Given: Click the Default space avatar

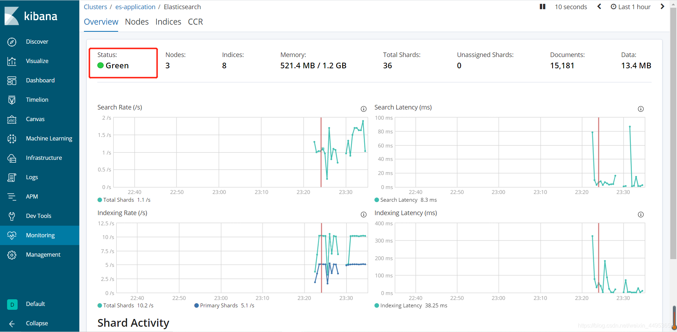Looking at the screenshot, I should point(12,304).
